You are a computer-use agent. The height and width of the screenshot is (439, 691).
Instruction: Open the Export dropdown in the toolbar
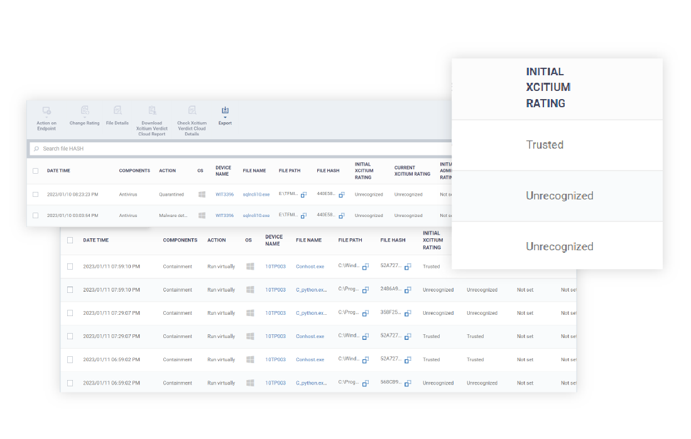[225, 115]
